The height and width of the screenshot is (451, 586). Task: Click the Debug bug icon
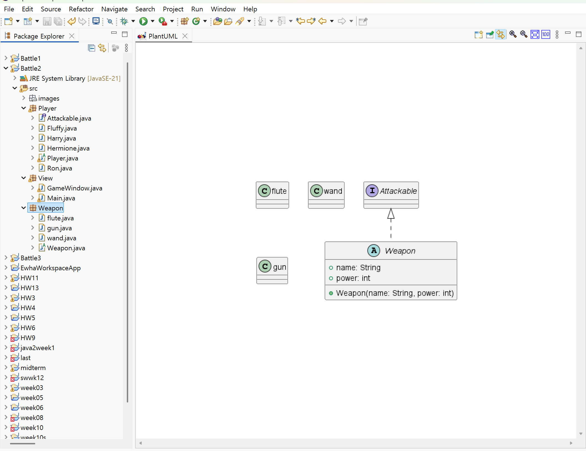124,21
